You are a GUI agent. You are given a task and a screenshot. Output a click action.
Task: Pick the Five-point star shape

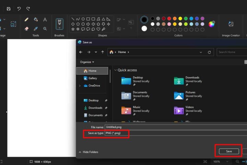(73, 29)
